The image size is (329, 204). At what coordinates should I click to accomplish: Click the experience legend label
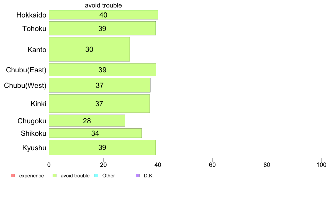[x=32, y=176]
